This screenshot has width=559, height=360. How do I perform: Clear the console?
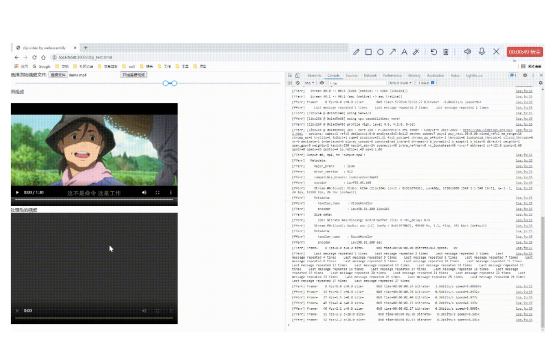298,83
